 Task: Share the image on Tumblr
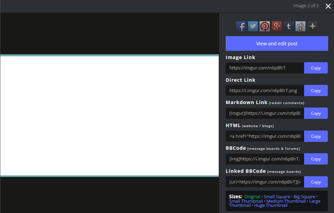click(288, 26)
